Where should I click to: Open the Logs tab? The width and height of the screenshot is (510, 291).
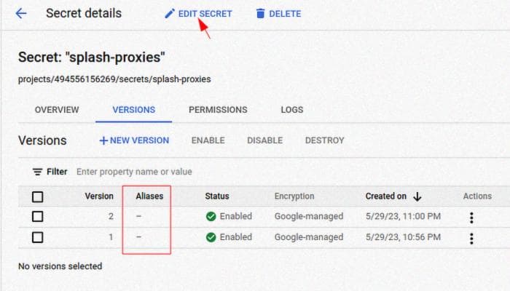292,110
